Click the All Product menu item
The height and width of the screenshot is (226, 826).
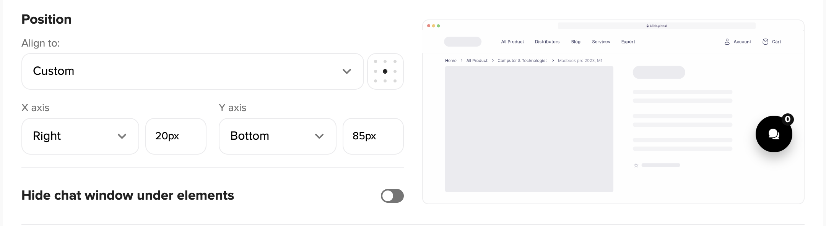point(512,42)
